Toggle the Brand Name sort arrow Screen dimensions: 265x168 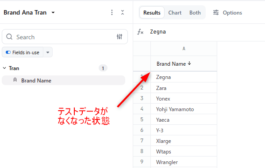point(189,63)
